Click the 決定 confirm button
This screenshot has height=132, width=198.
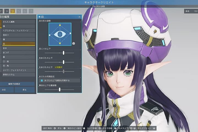click(7, 90)
